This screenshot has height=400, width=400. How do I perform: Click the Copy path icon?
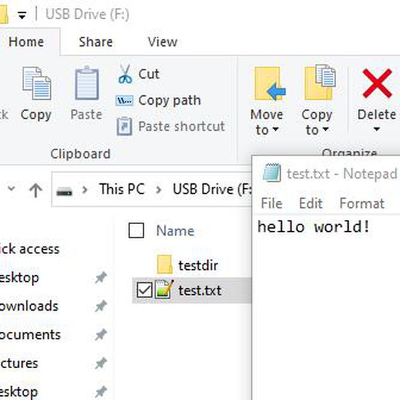pyautogui.click(x=125, y=101)
